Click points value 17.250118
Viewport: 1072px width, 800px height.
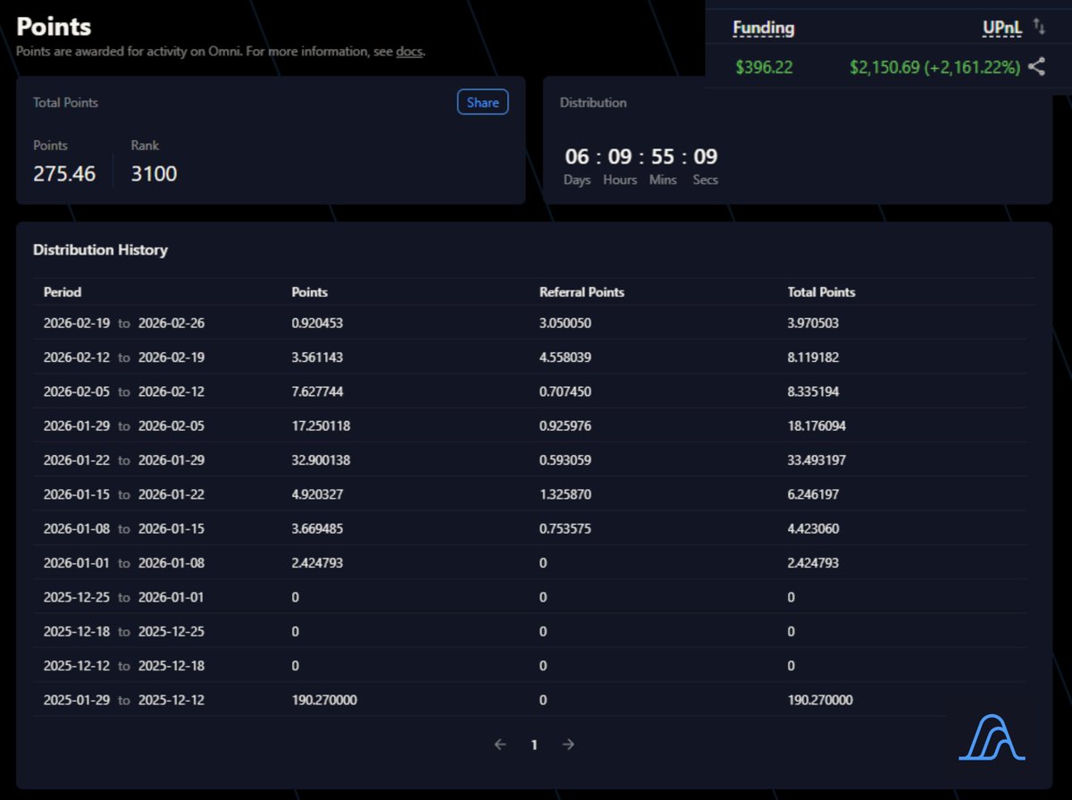(321, 425)
